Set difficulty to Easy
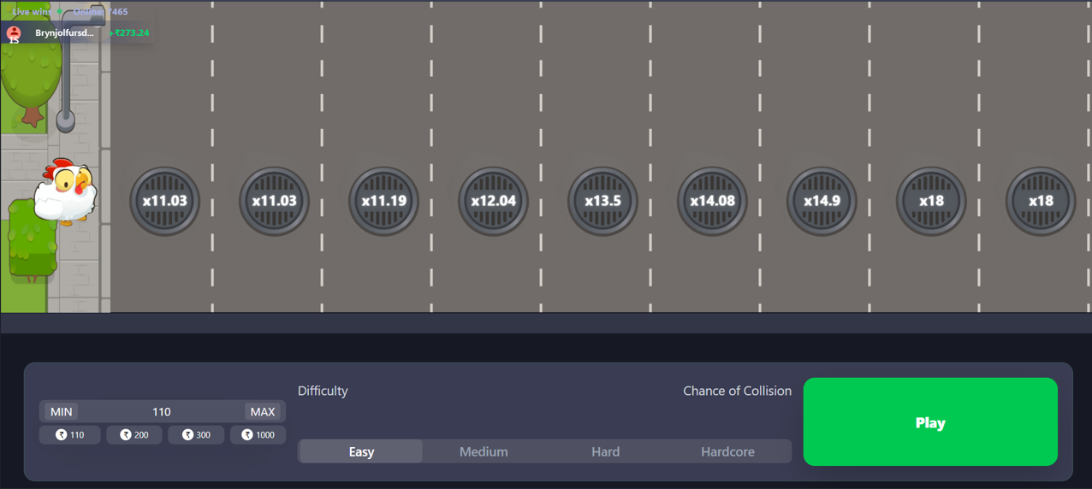 point(361,451)
